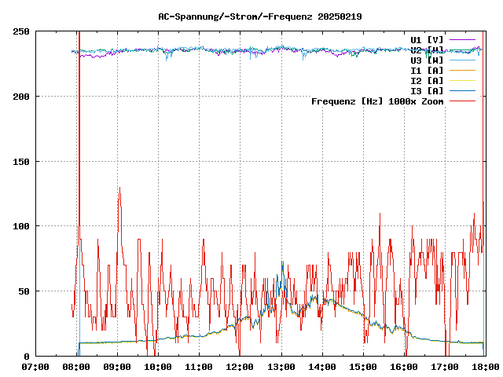Select the 100 y-axis value label
The image size is (503, 377).
pyautogui.click(x=22, y=226)
